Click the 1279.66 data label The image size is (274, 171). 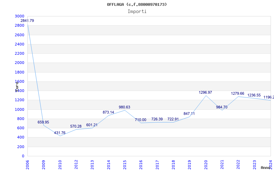click(237, 93)
